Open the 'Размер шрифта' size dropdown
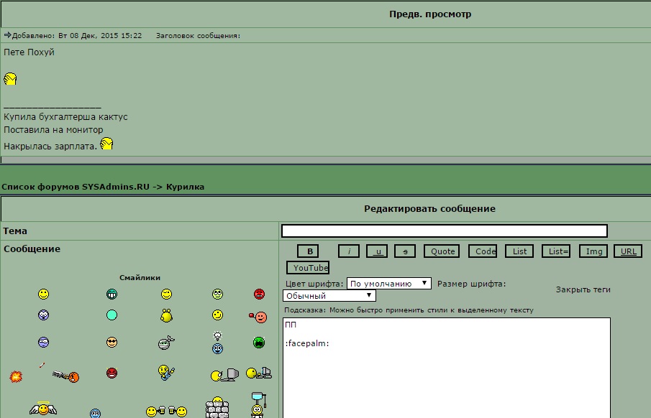Screen dimensions: 651x418 point(329,296)
